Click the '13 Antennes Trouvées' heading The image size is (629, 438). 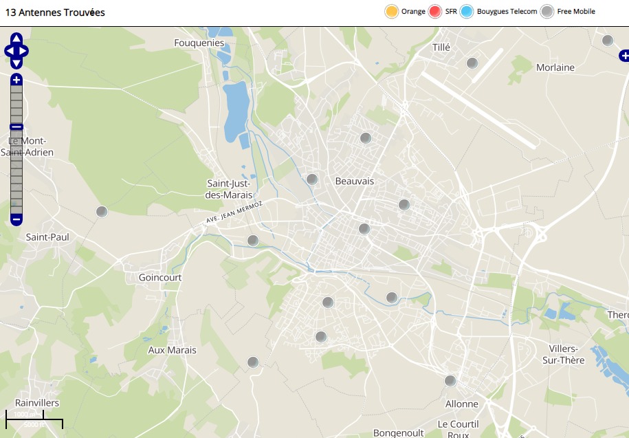coord(55,12)
